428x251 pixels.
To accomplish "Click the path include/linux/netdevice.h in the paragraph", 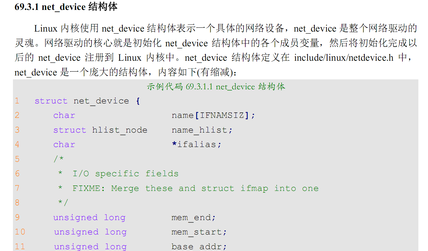I will [x=344, y=58].
